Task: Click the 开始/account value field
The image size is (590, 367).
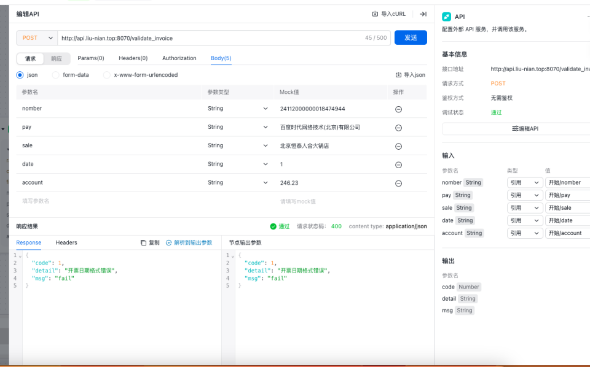Action: coord(567,233)
